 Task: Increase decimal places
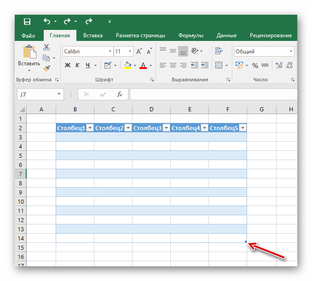pyautogui.click(x=279, y=65)
